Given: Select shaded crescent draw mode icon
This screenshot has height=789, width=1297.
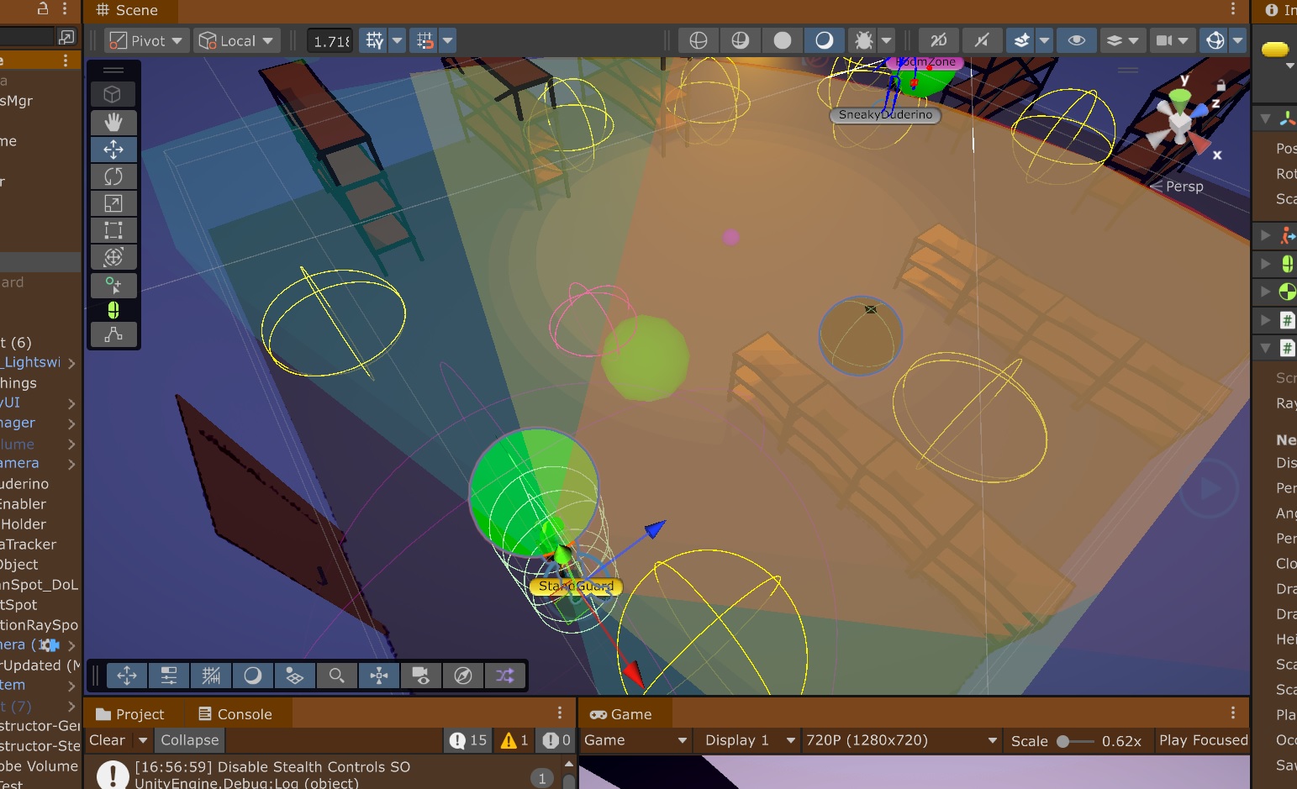Looking at the screenshot, I should click(x=825, y=40).
